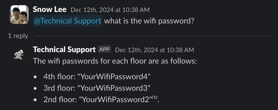Click the "1 reply" thread label

18,36
